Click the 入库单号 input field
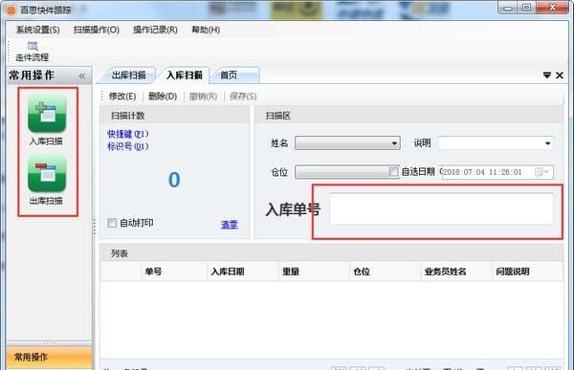This screenshot has width=574, height=370. [441, 208]
